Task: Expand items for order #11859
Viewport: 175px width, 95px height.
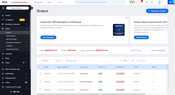Action: click(153, 82)
